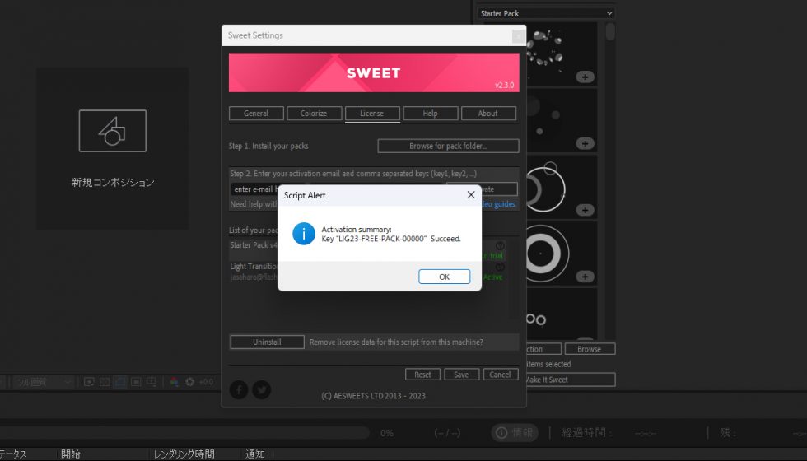This screenshot has width=807, height=461.
Task: Click the Fast Previews icon in viewer toolbar
Action: (x=89, y=382)
